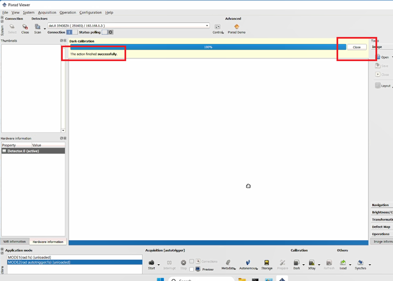Check the Preview checkbox

coord(192,269)
